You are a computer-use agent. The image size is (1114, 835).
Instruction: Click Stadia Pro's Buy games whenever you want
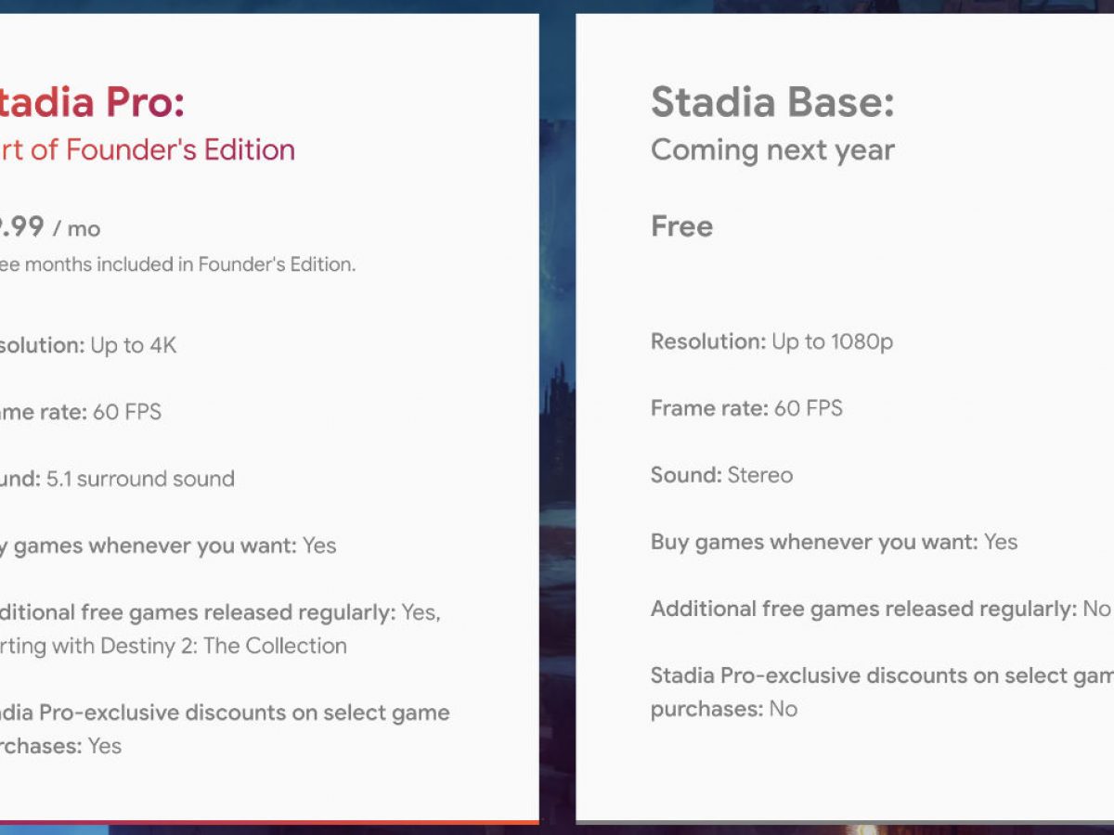(167, 546)
